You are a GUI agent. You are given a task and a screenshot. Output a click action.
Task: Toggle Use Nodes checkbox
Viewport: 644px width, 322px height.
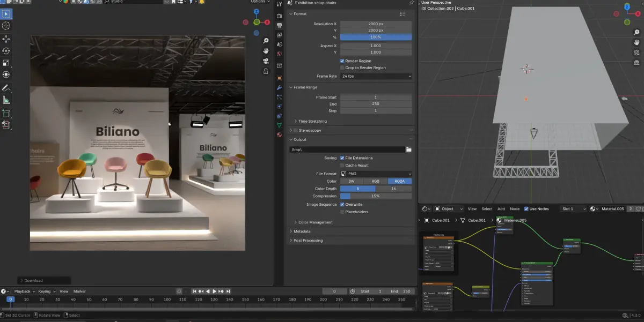tap(526, 208)
